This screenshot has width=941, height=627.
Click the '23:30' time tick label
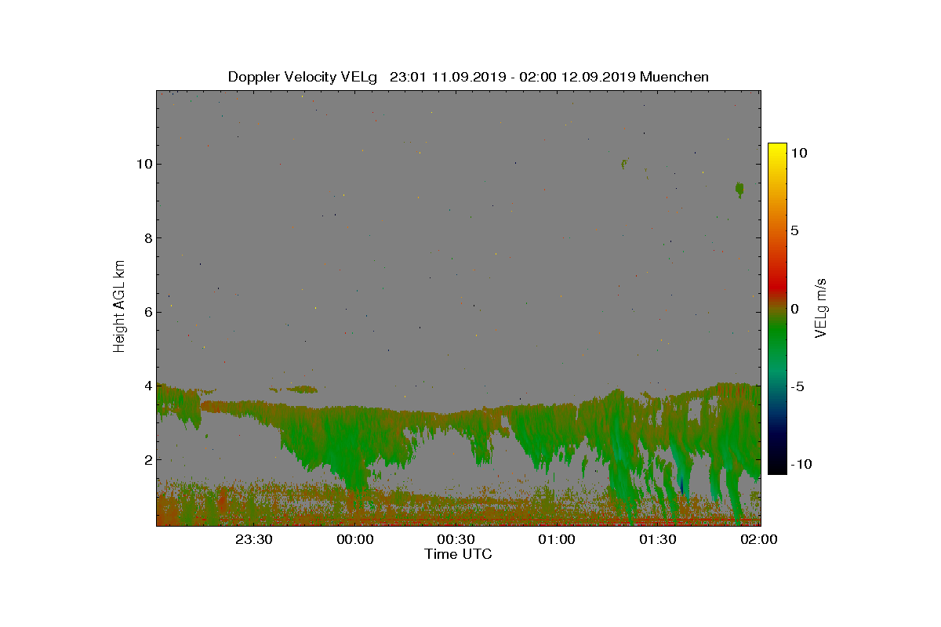click(x=253, y=539)
